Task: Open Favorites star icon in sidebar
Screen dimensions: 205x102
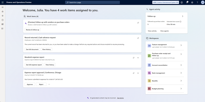Action: (x=2, y=16)
